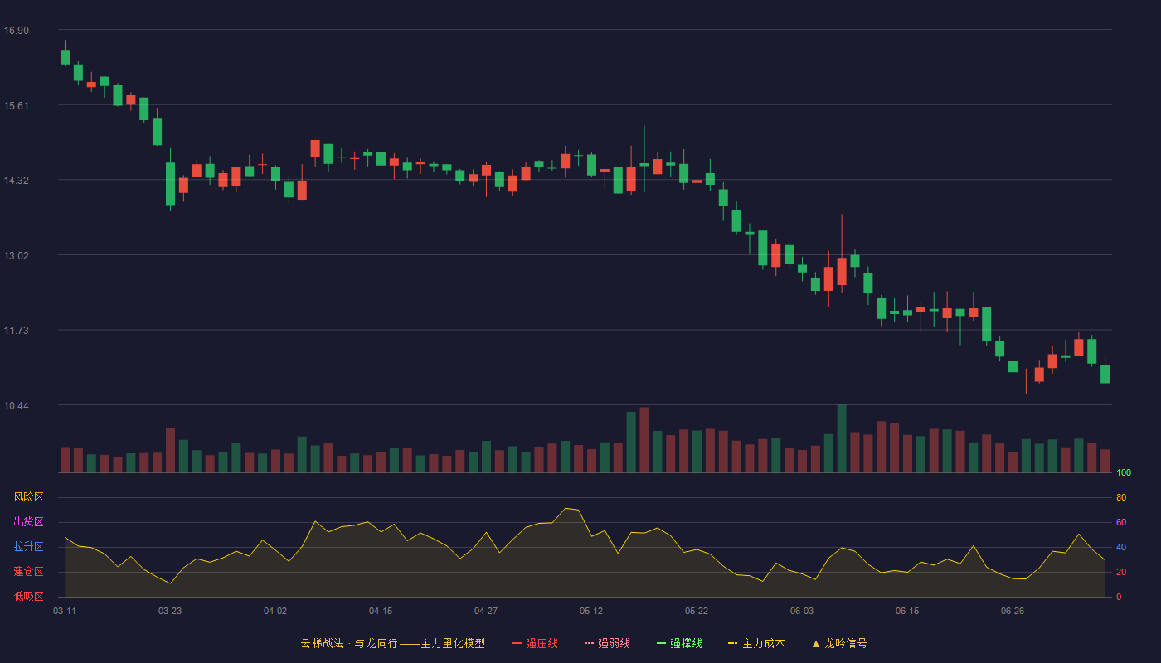Click the 05-12 date label
The image size is (1161, 663).
pyautogui.click(x=591, y=611)
